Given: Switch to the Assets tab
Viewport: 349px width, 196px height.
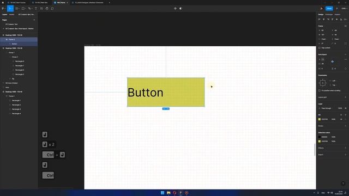Looking at the screenshot, I should (x=11, y=15).
